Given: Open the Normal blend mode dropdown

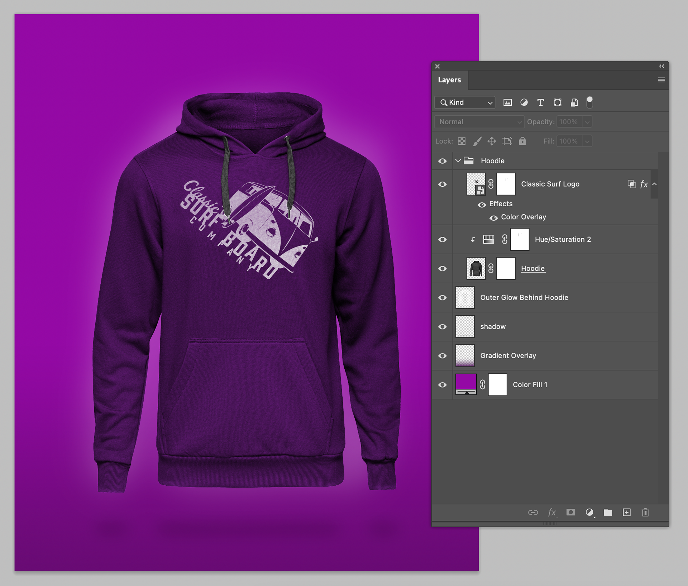Looking at the screenshot, I should pyautogui.click(x=479, y=122).
